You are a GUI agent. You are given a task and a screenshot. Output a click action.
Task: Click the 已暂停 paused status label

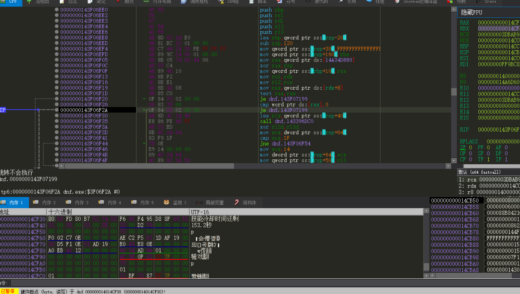click(8, 291)
